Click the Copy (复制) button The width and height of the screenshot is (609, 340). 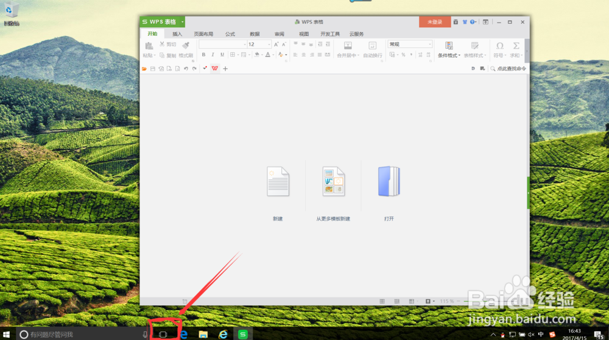168,55
